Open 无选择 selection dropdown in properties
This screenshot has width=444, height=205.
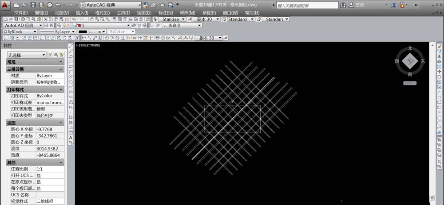[27, 55]
